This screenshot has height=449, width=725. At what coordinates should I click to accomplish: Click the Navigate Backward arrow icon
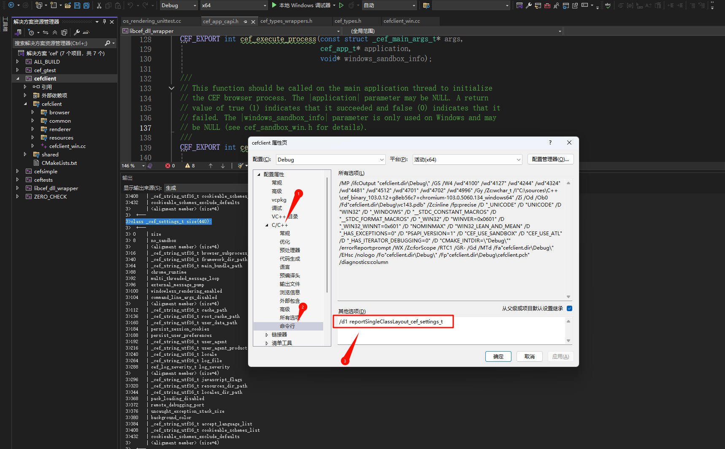pos(11,5)
